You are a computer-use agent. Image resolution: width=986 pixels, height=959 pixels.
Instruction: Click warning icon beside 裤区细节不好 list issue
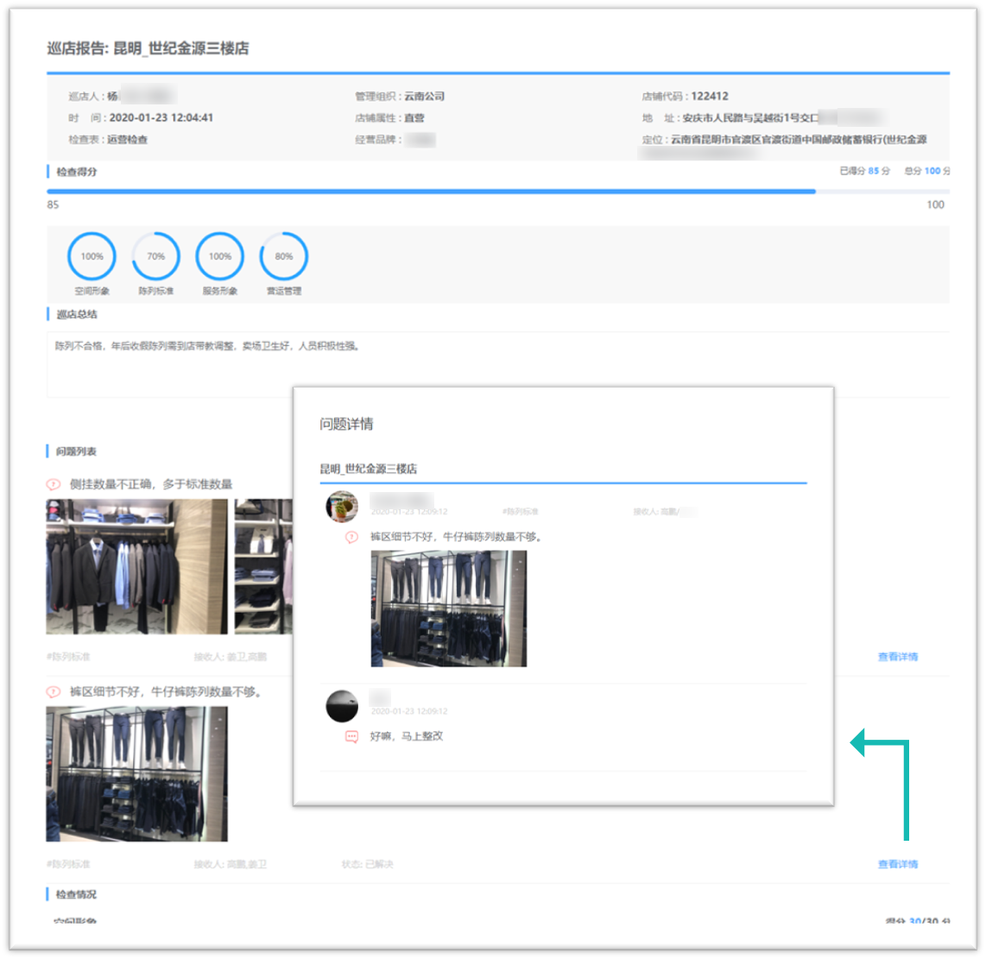[54, 691]
